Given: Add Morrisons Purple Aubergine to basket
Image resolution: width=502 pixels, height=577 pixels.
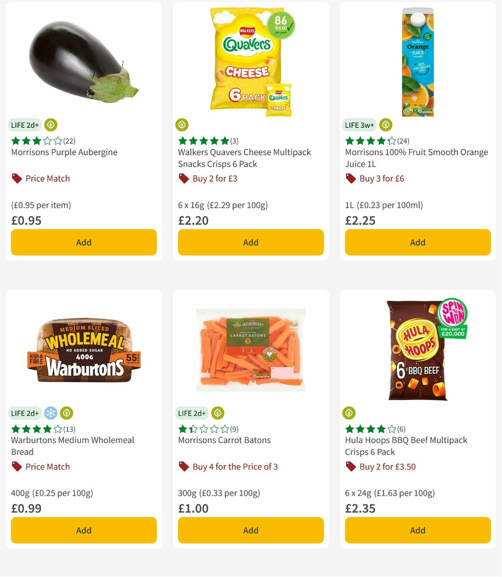Looking at the screenshot, I should pyautogui.click(x=83, y=242).
